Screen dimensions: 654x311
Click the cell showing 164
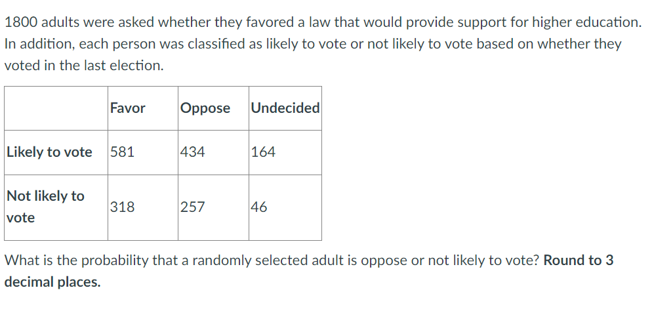pos(264,152)
